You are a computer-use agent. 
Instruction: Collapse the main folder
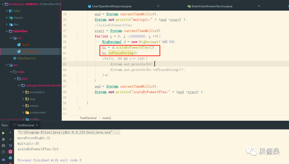coord(11,72)
